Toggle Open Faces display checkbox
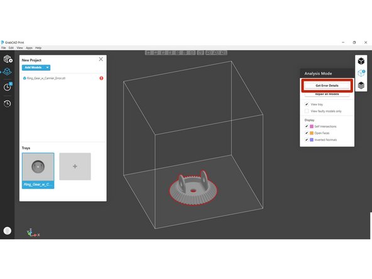The height and width of the screenshot is (279, 372). point(307,133)
